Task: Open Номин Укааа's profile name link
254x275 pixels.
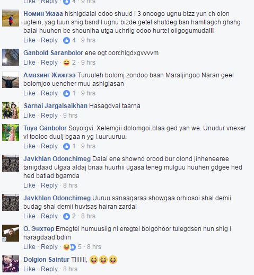Action: point(43,14)
